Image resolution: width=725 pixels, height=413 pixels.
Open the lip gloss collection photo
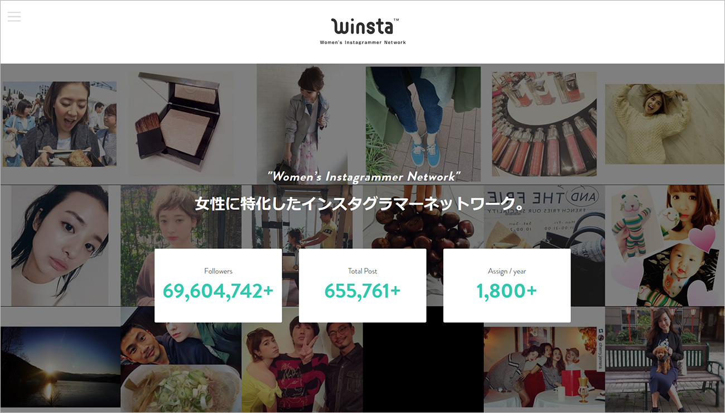coord(544,123)
